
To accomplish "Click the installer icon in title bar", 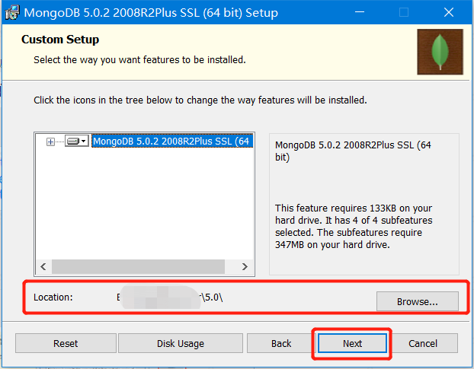I will pyautogui.click(x=12, y=13).
